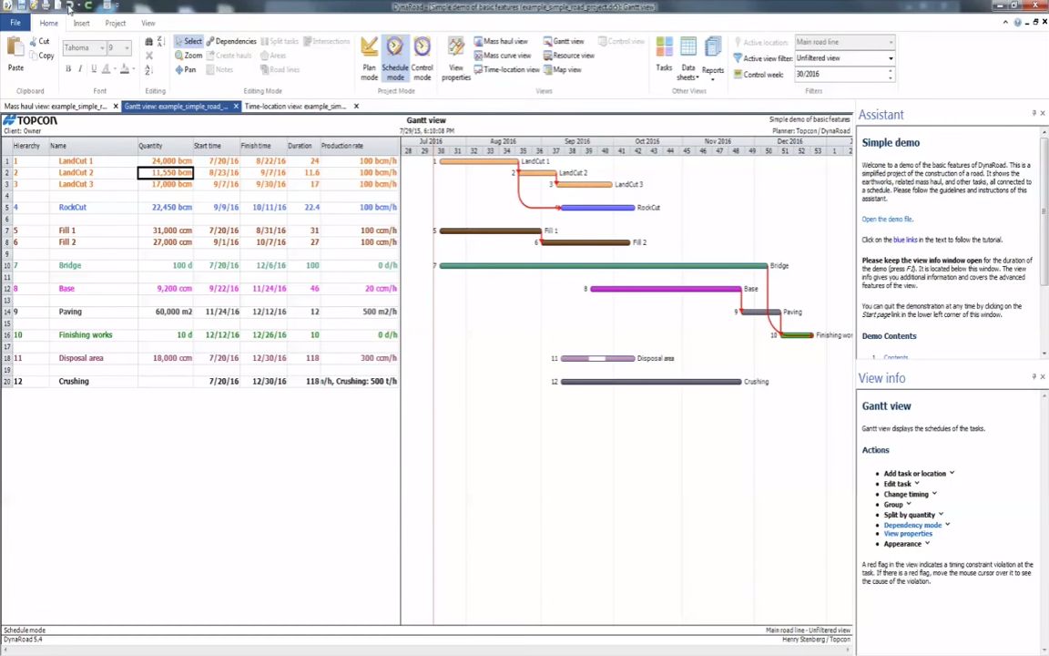Open Find via binoculars icon
Viewport: 1049px width, 656px height.
click(x=148, y=42)
